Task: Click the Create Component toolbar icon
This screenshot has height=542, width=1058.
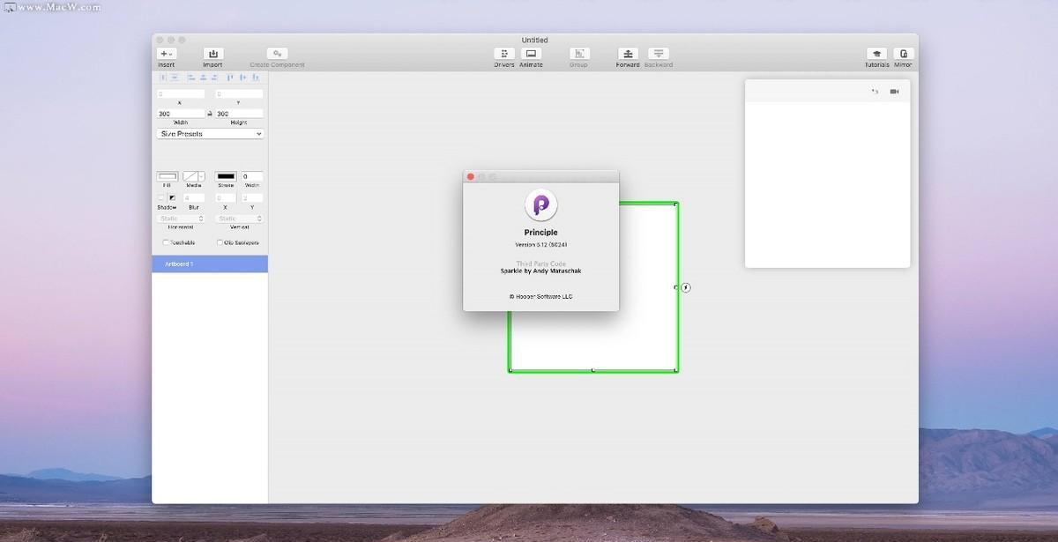Action: click(x=277, y=54)
